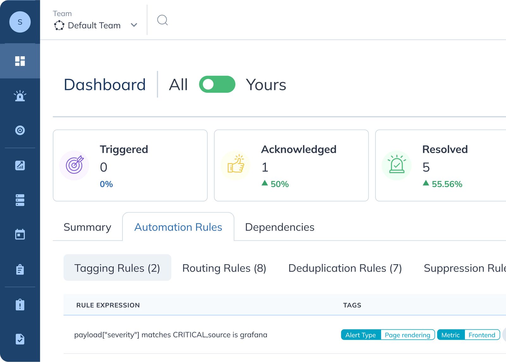
Task: Open the Team selector chevron
Action: coord(134,25)
